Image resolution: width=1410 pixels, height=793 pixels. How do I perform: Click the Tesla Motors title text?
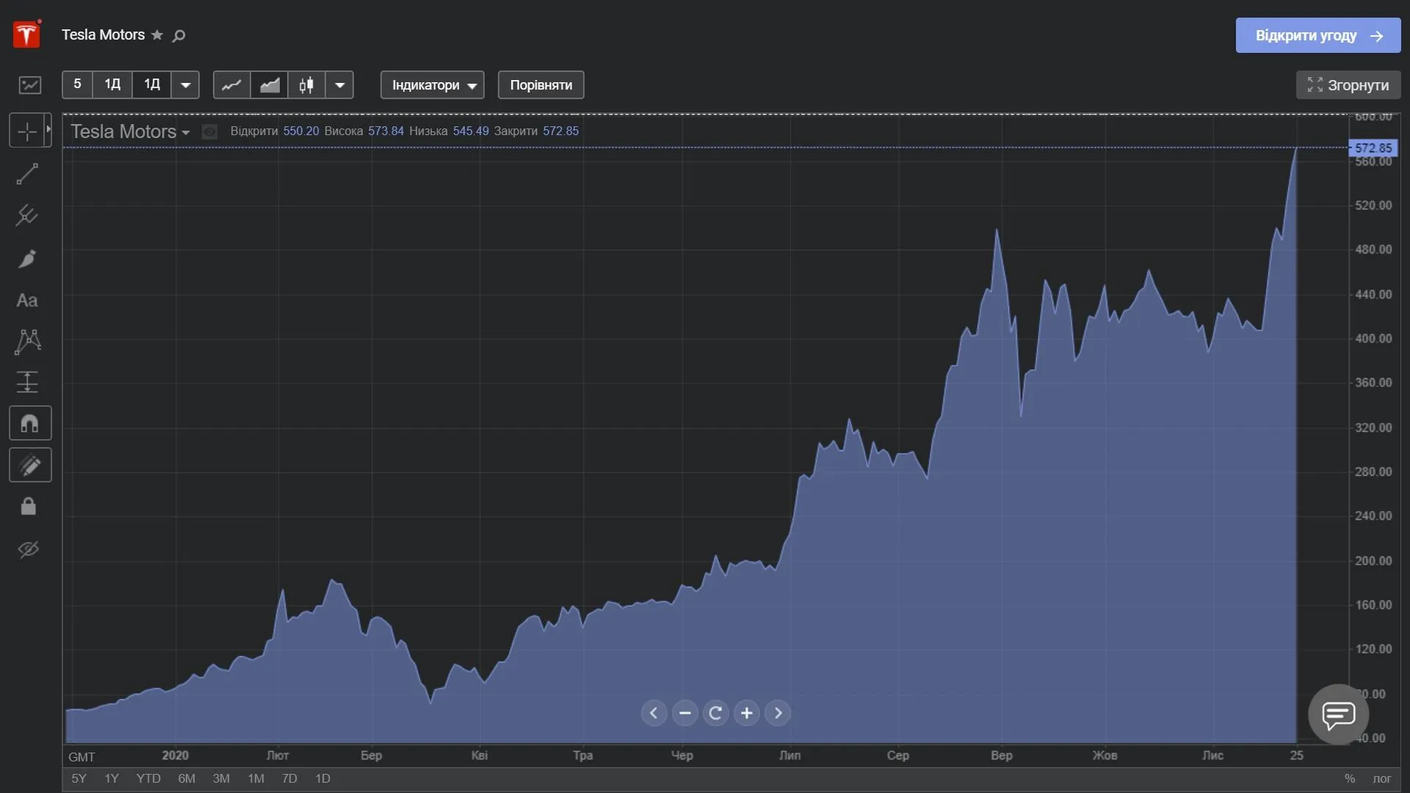(x=103, y=35)
